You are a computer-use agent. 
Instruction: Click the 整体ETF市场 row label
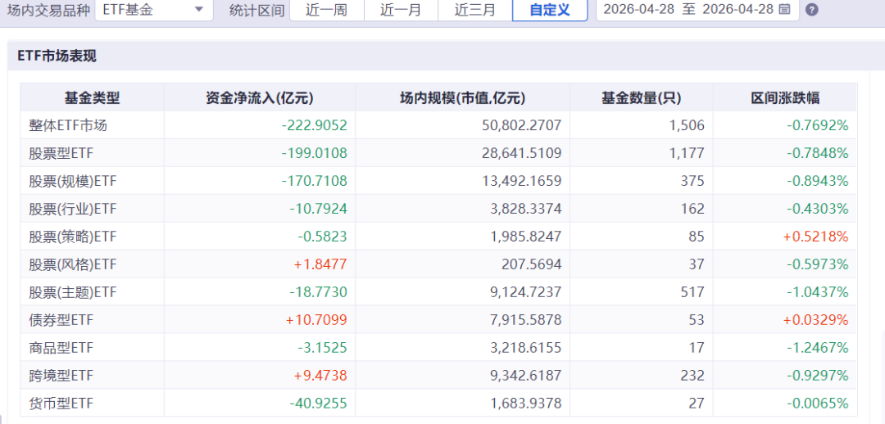pos(68,125)
